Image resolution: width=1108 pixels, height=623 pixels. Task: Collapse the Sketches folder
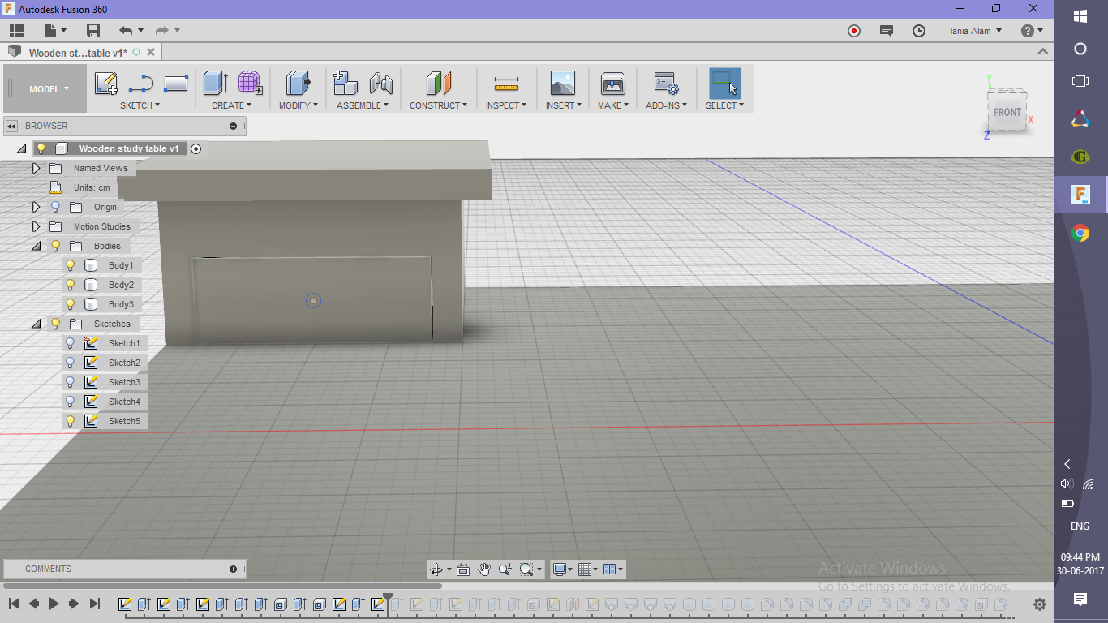(36, 324)
